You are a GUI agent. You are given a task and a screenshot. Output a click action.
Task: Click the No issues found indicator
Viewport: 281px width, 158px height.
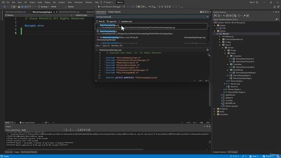coord(27,122)
